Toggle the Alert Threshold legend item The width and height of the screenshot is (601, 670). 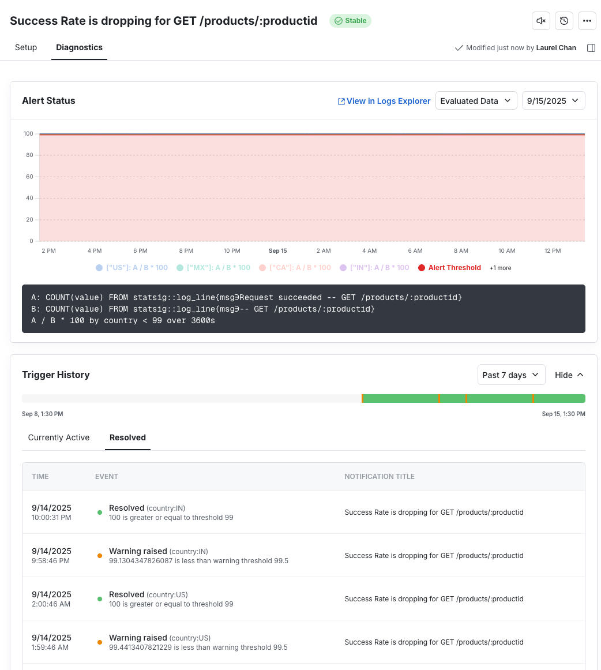[x=449, y=267]
